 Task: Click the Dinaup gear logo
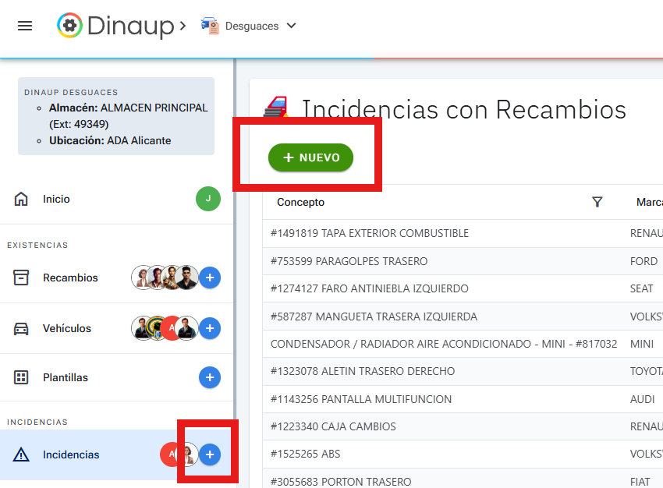[x=70, y=24]
